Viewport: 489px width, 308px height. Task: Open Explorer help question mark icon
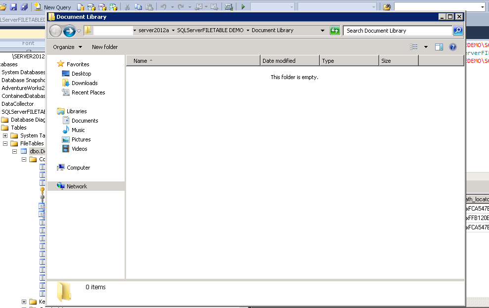[452, 47]
